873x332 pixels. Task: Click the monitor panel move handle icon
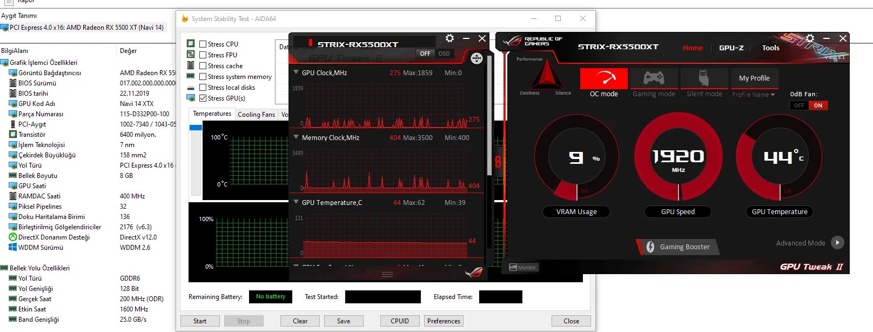pyautogui.click(x=476, y=58)
